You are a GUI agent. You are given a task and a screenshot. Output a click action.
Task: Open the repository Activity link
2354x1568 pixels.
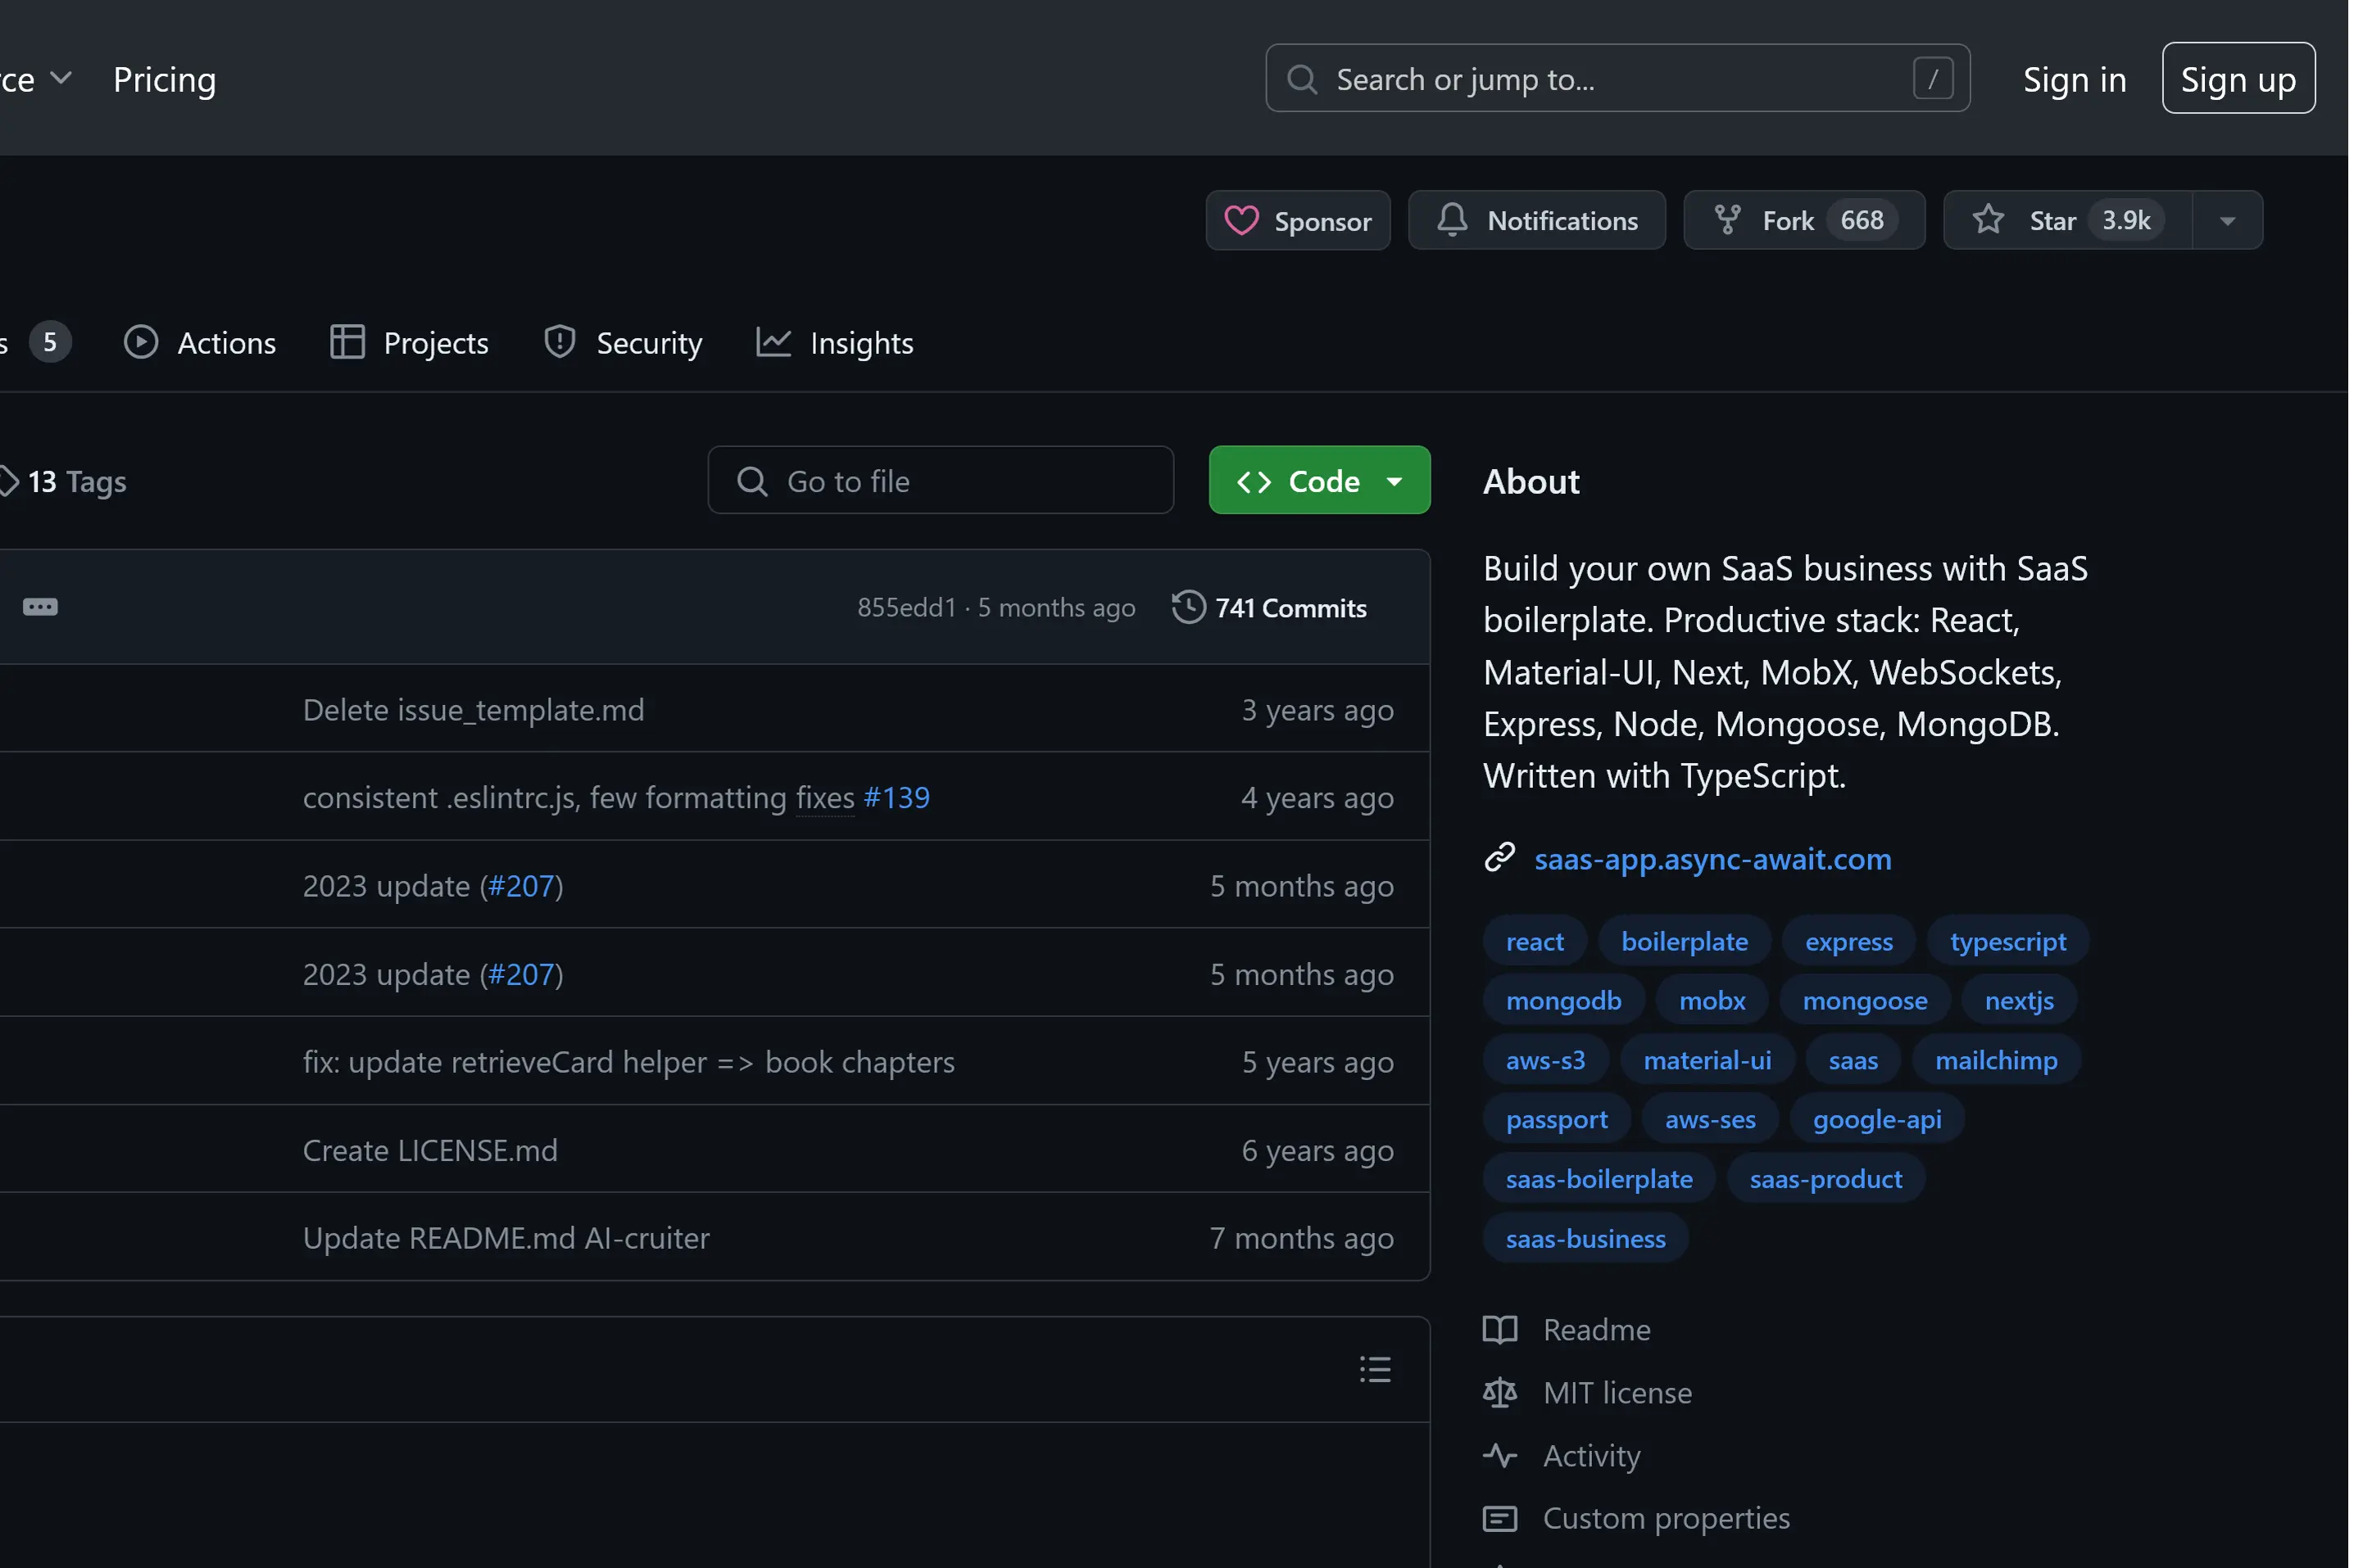click(1561, 1455)
